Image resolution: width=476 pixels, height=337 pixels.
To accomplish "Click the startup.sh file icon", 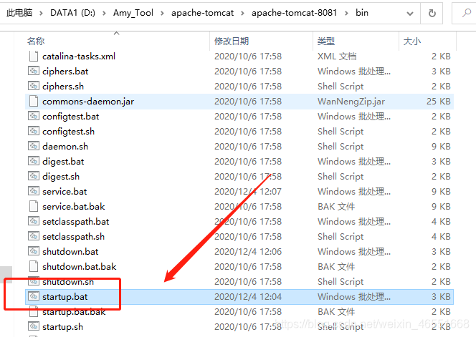I will tap(34, 326).
